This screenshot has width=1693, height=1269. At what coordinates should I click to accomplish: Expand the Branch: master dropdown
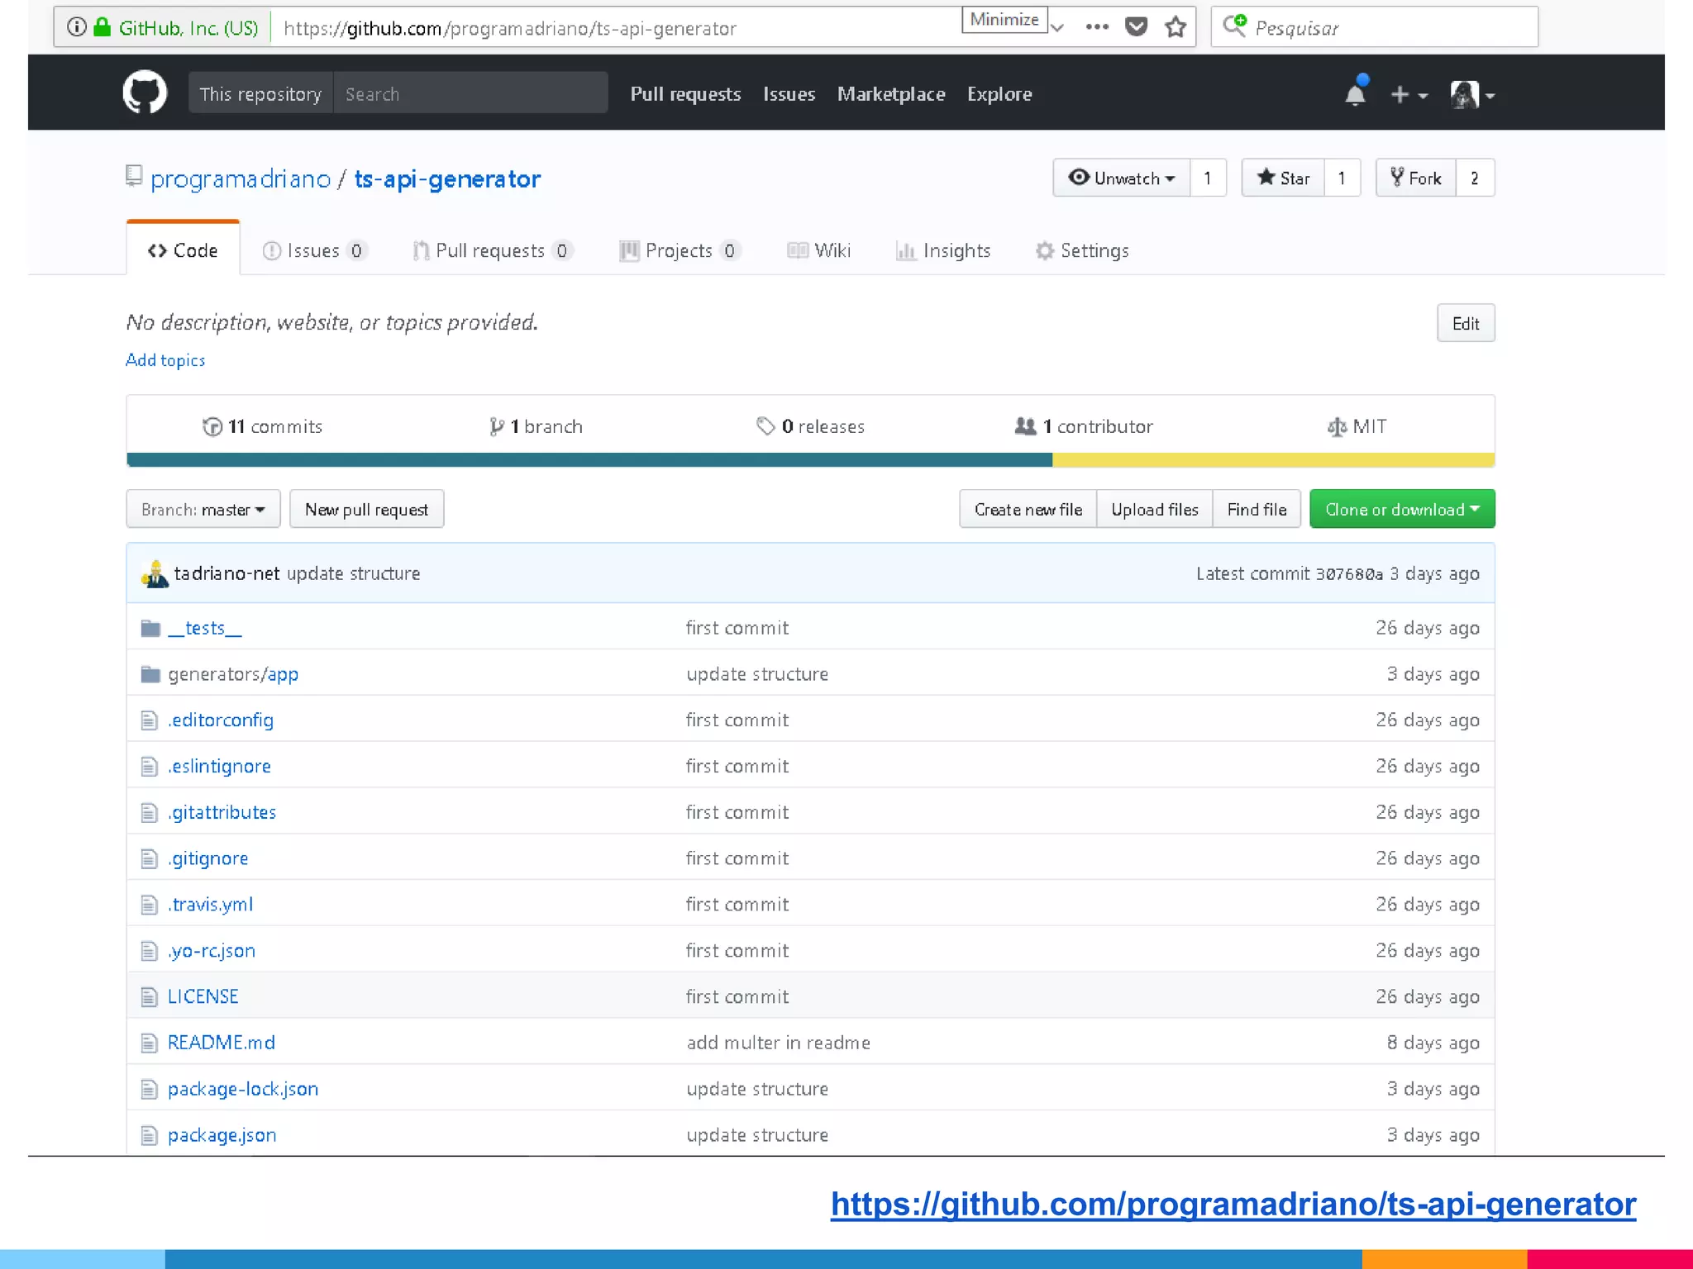click(x=203, y=509)
